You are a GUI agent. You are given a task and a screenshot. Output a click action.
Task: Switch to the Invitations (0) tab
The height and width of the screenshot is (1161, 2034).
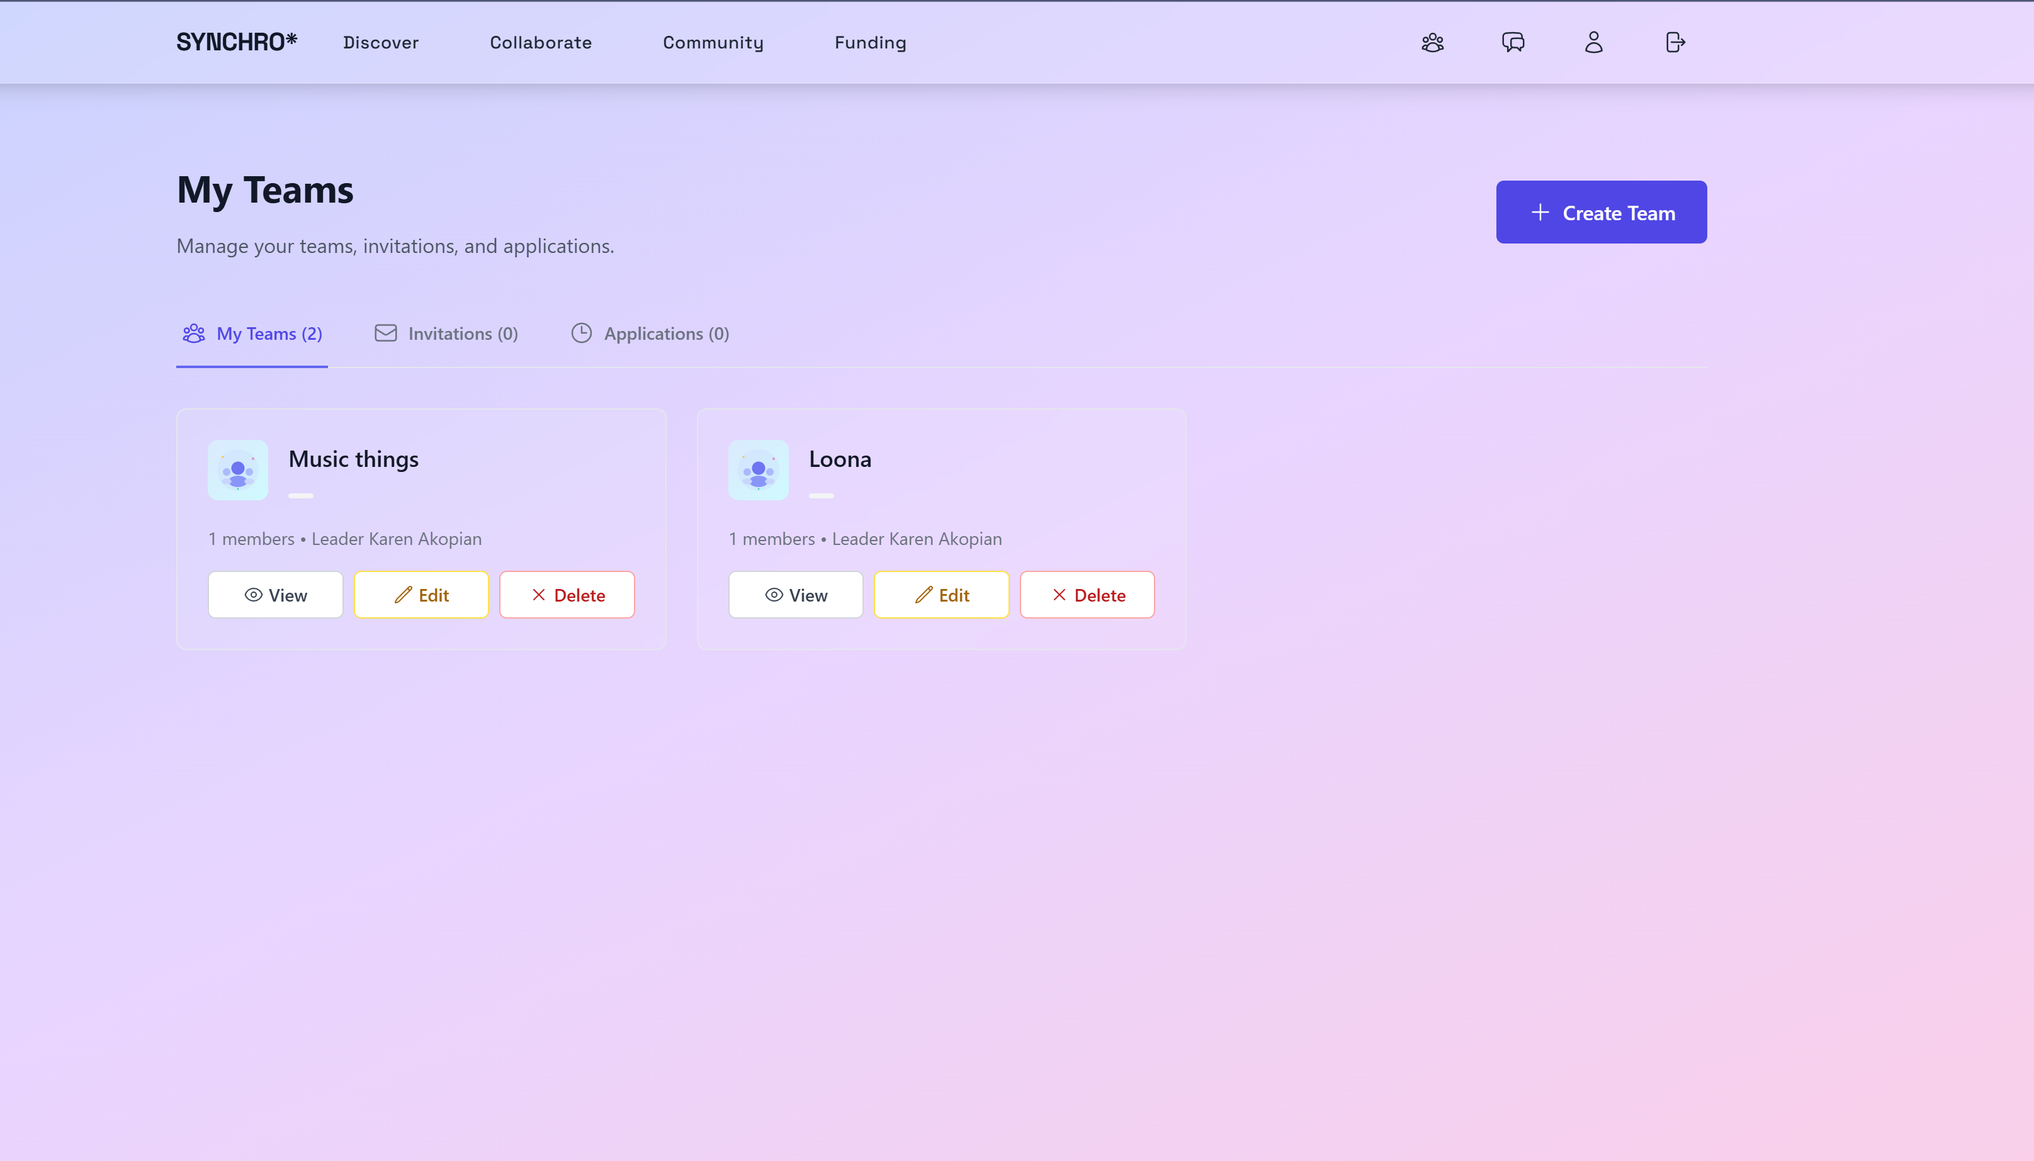coord(447,334)
